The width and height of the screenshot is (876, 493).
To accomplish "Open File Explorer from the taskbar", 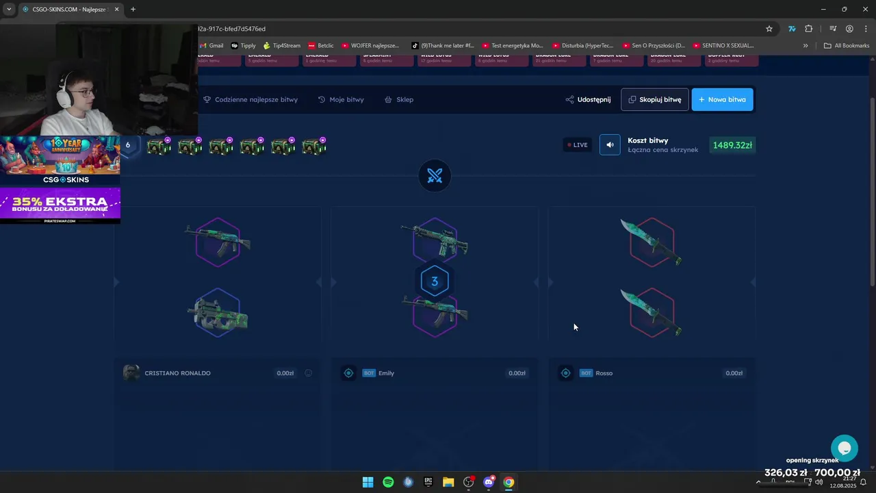I will tap(448, 482).
